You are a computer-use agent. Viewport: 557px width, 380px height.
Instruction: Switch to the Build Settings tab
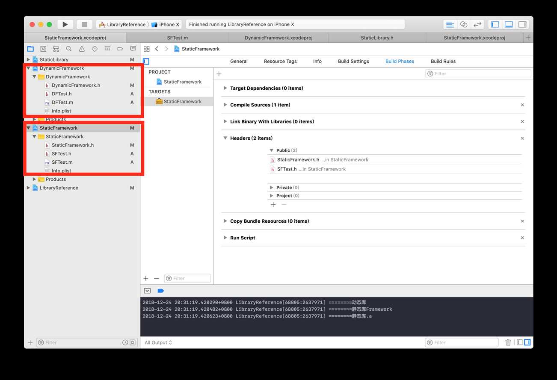coord(353,61)
